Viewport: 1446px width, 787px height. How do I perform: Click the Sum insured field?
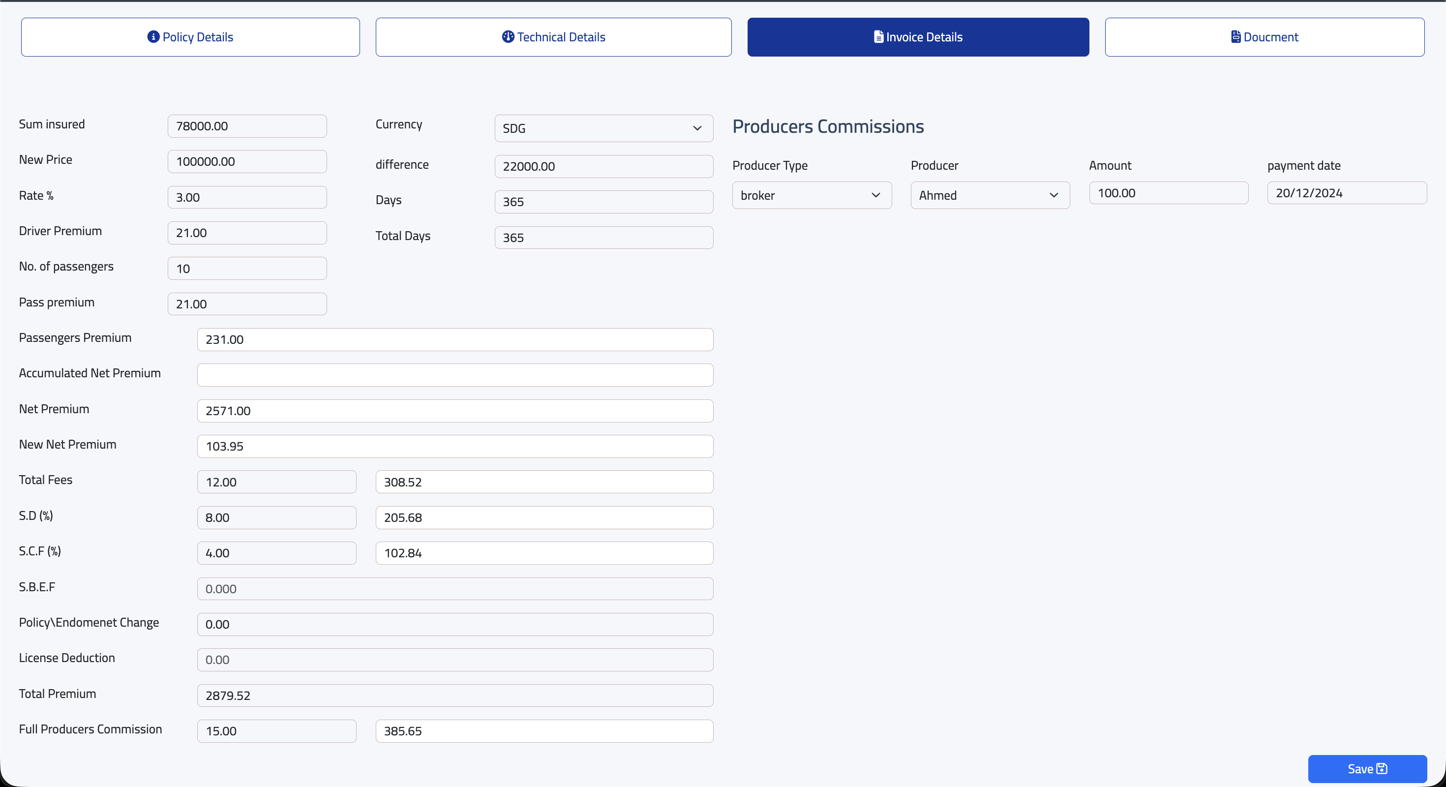247,126
